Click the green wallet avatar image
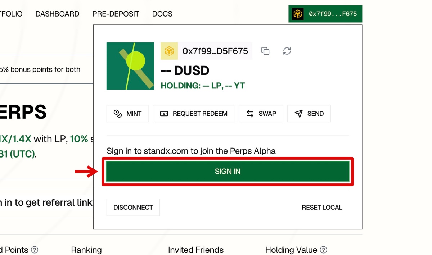The image size is (432, 255). (x=130, y=66)
